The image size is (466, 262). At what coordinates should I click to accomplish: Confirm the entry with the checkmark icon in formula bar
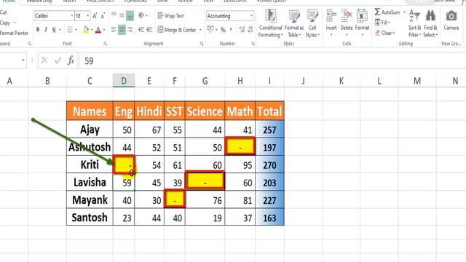pyautogui.click(x=58, y=60)
